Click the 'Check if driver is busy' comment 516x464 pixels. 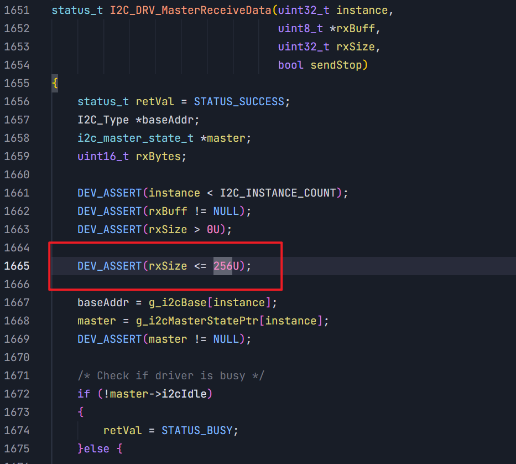171,375
